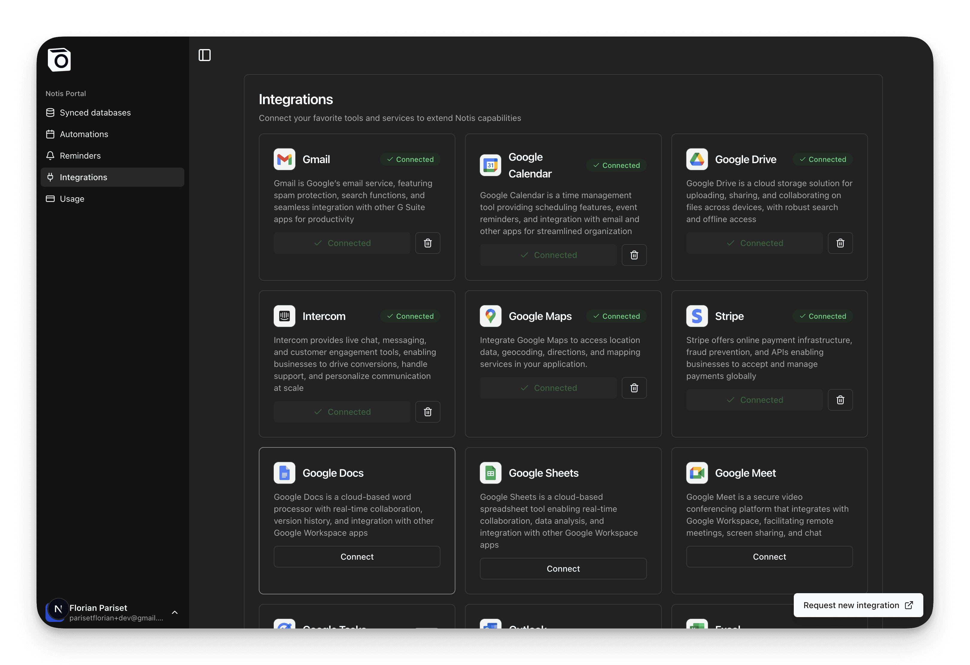Screen dimensions: 970x665
Task: Remove Google Calendar via trash icon
Action: (634, 255)
